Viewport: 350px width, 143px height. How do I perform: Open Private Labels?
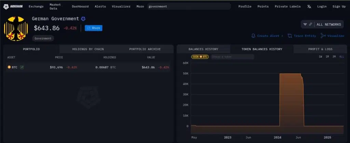point(288,6)
